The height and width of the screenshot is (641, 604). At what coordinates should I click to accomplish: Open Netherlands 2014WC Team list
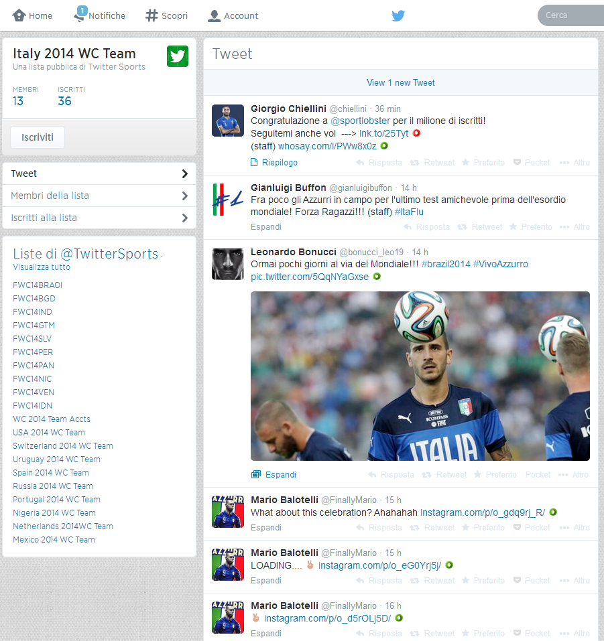(62, 526)
